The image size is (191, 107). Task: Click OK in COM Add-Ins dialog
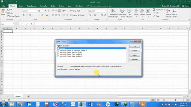click(135, 46)
